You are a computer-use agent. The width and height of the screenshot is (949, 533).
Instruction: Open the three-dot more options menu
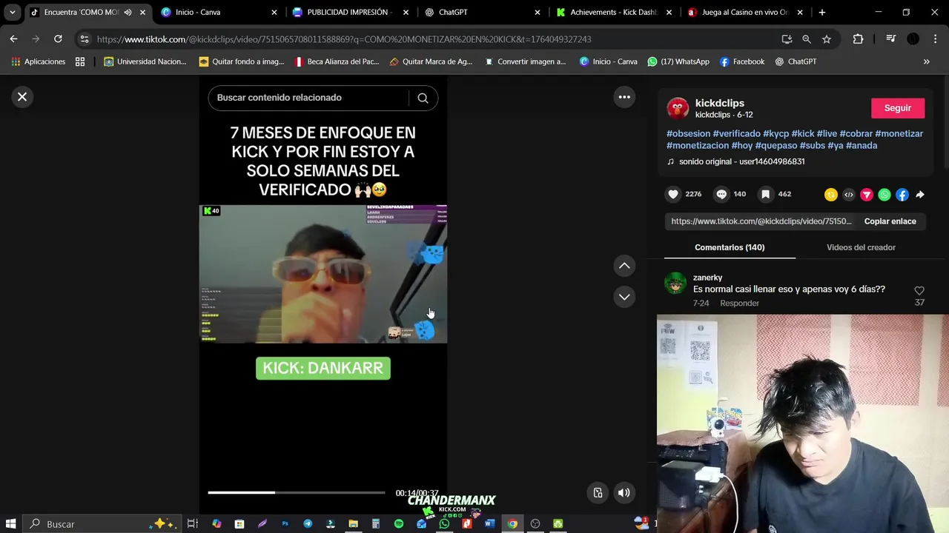[x=624, y=97]
